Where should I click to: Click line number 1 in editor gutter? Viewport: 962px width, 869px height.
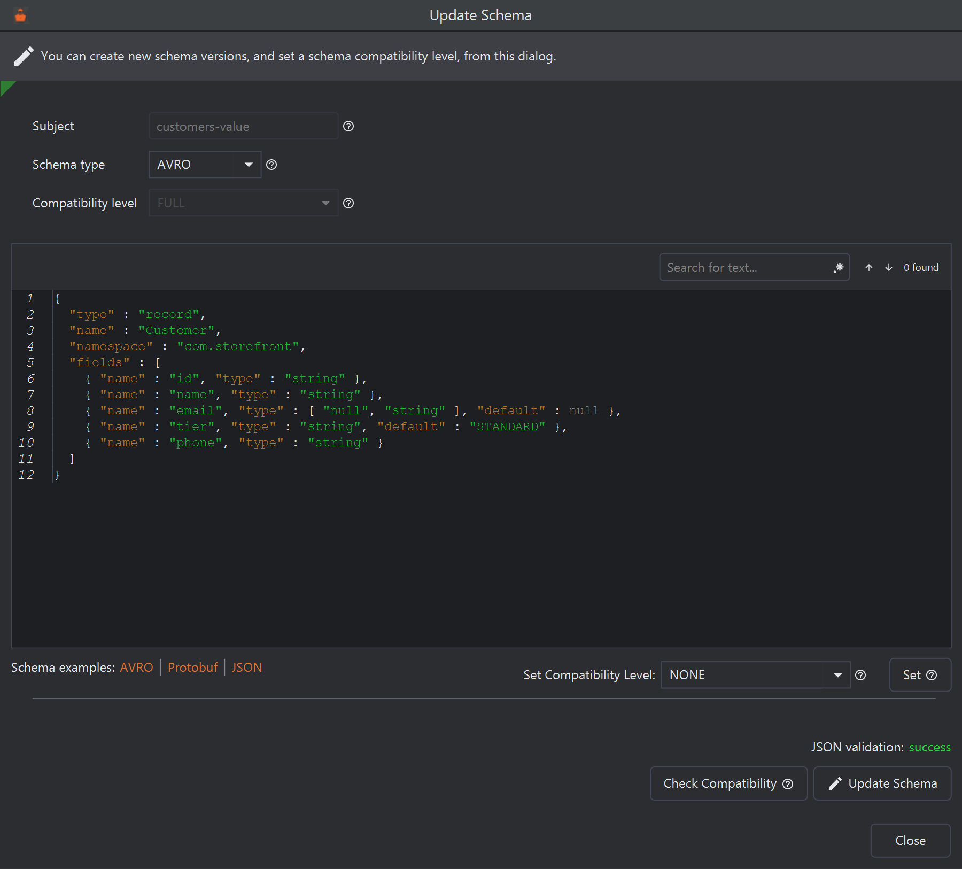[30, 298]
